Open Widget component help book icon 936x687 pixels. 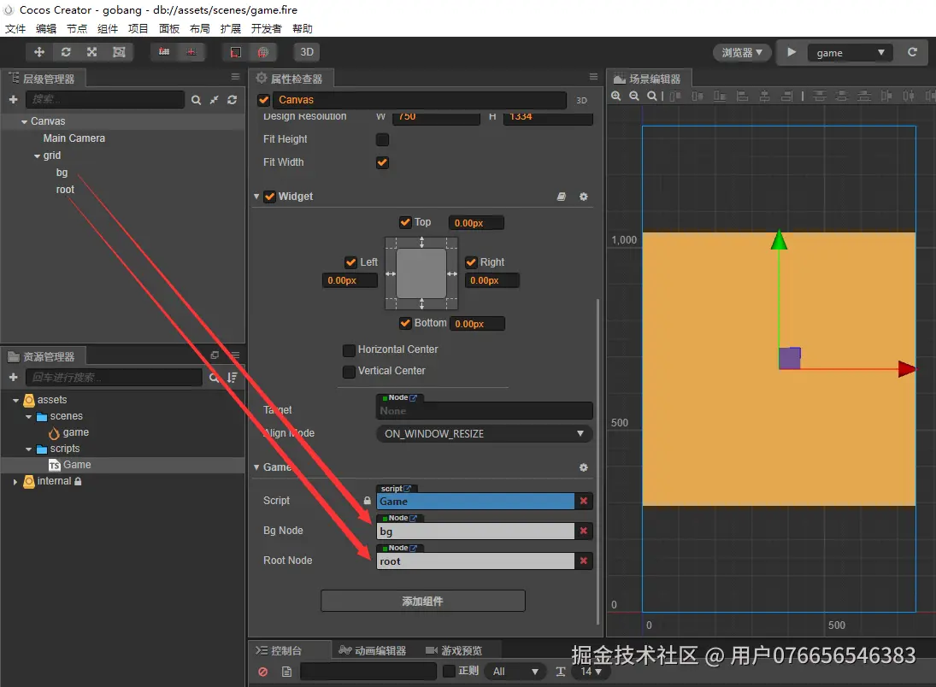point(561,197)
